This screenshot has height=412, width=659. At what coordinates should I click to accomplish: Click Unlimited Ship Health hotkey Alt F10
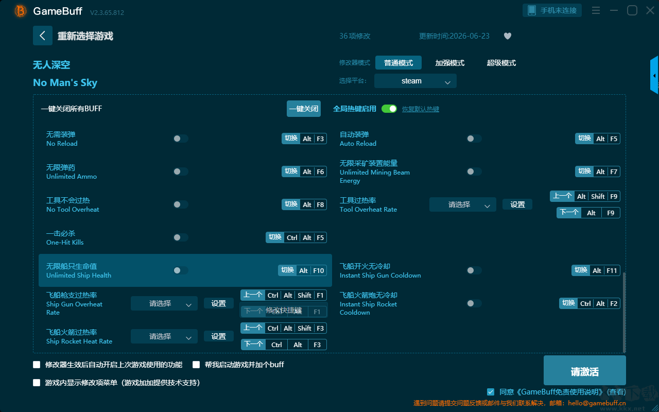[x=303, y=270]
